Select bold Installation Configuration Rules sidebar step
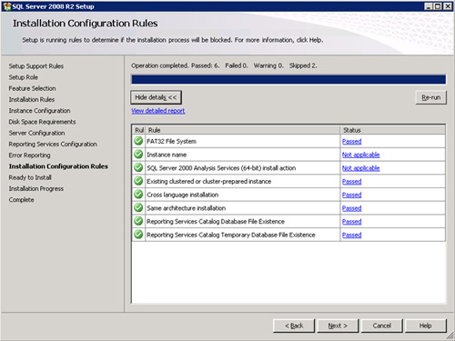Screen dimensions: 455x341 pyautogui.click(x=58, y=166)
